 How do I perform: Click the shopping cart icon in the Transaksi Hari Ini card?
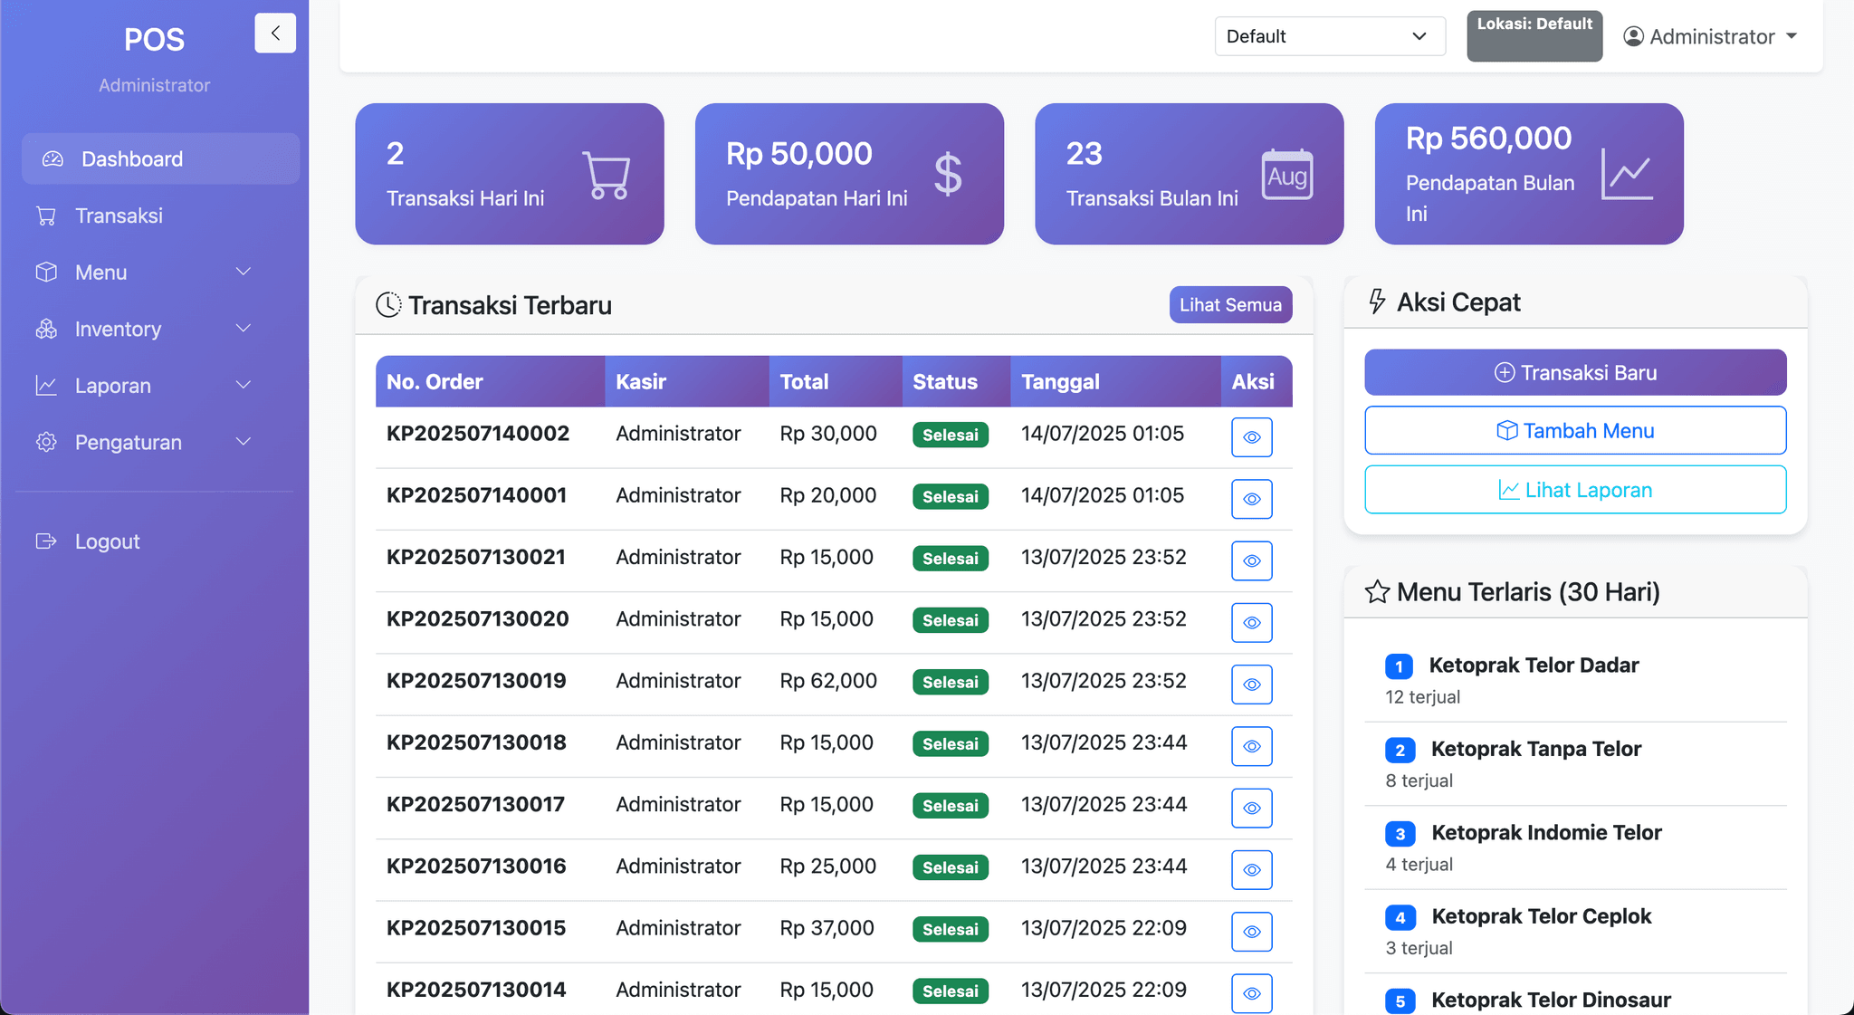606,174
